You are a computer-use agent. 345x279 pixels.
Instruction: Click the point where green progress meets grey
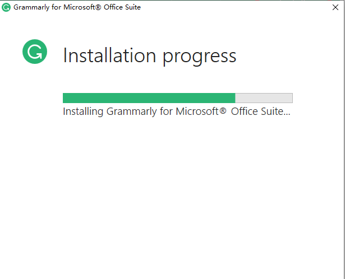coord(235,98)
